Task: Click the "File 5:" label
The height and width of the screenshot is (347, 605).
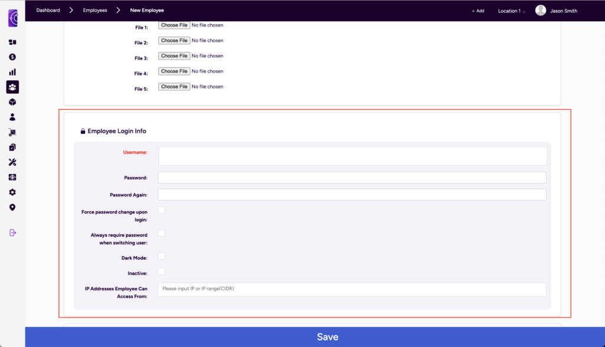Action: coord(141,89)
